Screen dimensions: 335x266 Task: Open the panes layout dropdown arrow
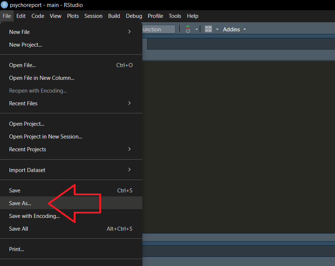(x=217, y=29)
